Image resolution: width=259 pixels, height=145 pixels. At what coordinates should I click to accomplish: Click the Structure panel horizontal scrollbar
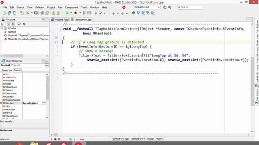13,56
